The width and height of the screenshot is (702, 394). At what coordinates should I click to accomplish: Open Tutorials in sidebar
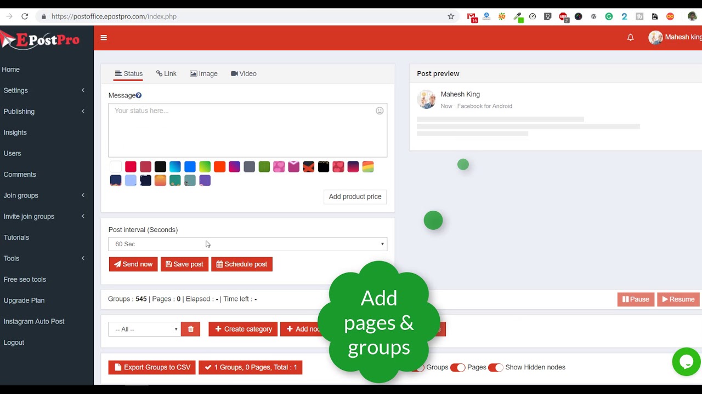pyautogui.click(x=16, y=237)
